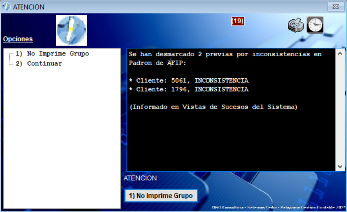Viewport: 347px width, 212px height.
Task: Place cursor in "Padron de AFIP" text
Action: pyautogui.click(x=157, y=63)
